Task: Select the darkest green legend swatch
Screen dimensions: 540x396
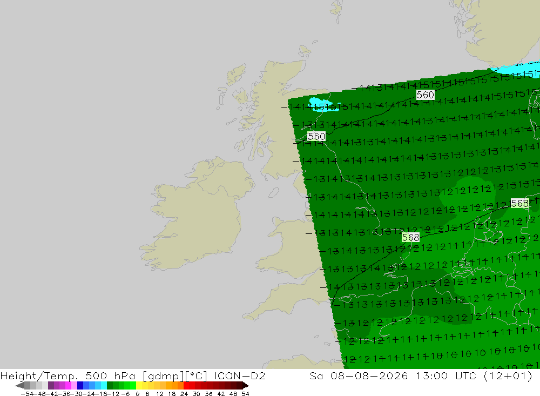Action: coord(110,385)
